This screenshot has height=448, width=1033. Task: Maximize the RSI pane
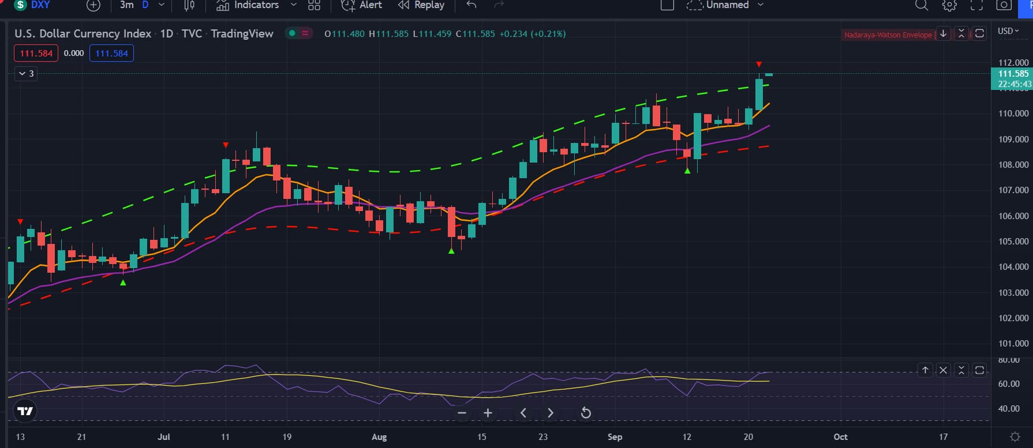(x=979, y=370)
